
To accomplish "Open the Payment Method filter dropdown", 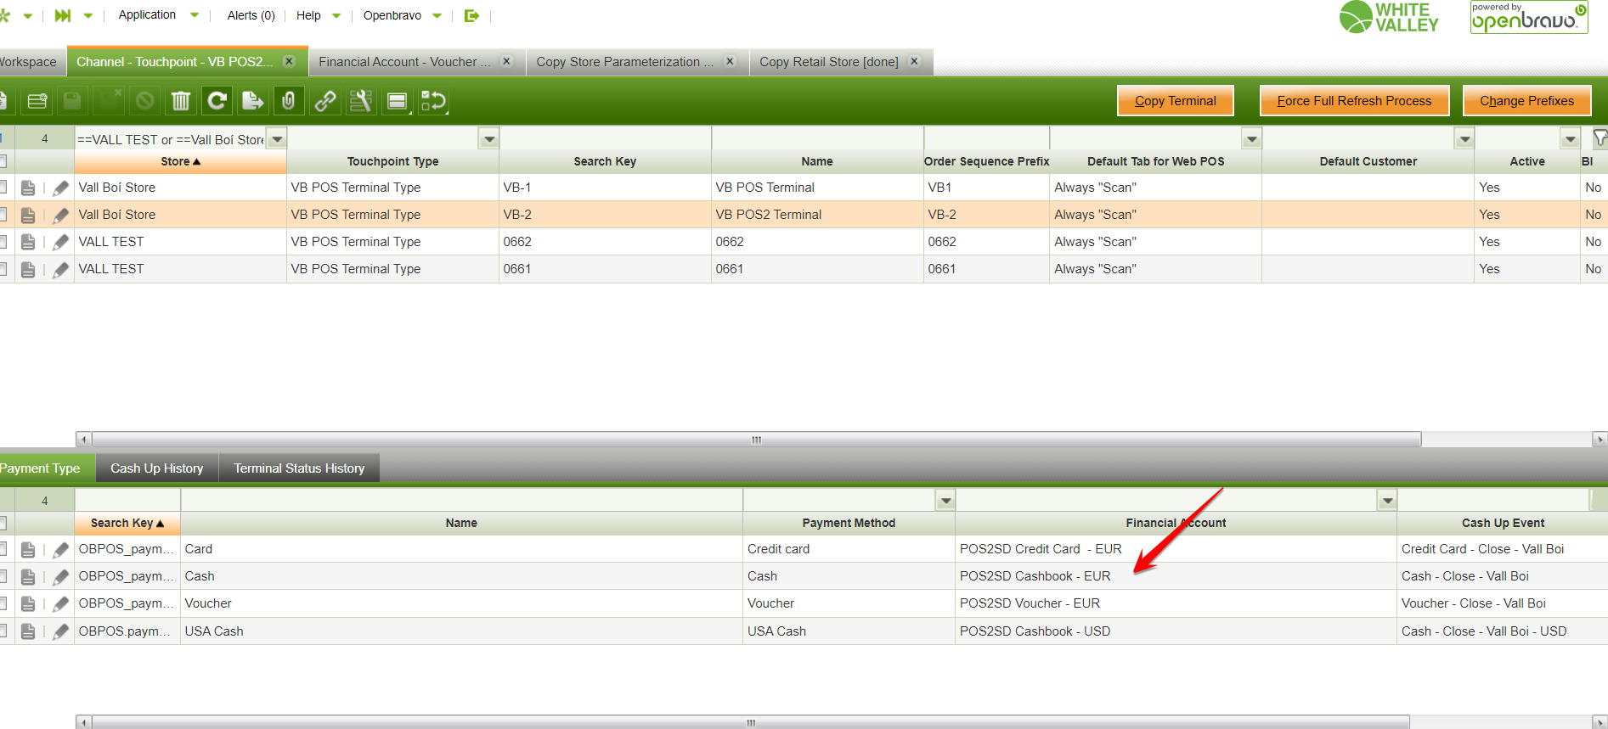I will (945, 501).
